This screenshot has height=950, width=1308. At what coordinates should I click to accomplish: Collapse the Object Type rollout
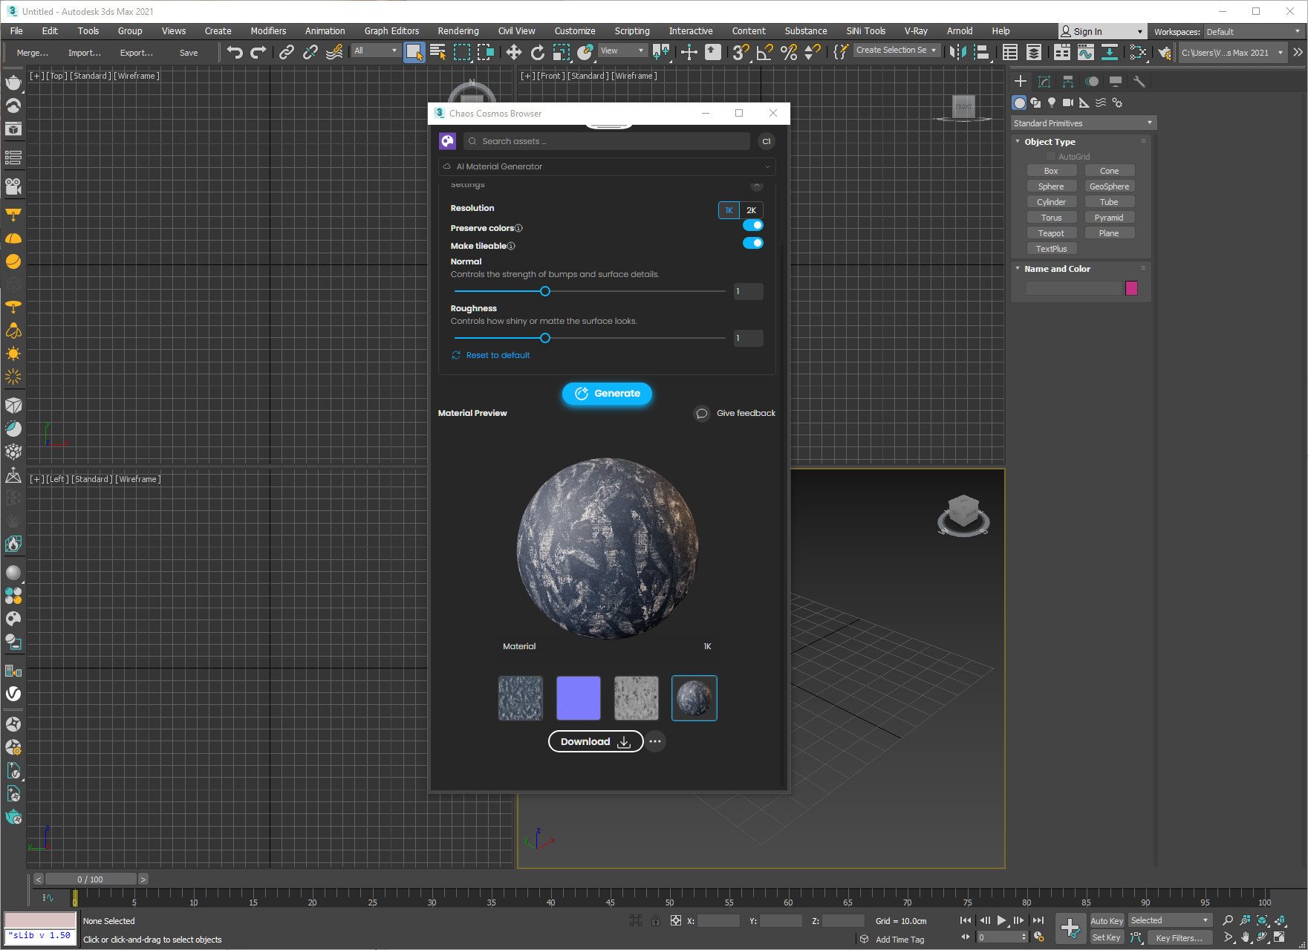[x=1049, y=142]
